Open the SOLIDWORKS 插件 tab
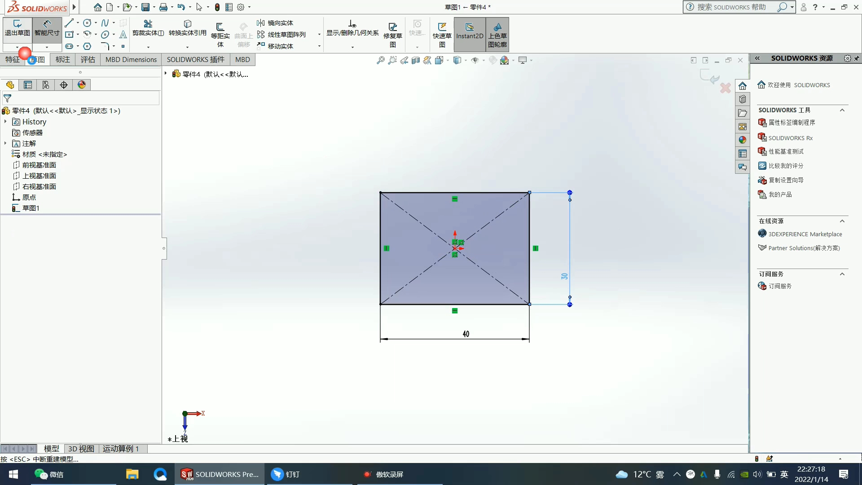862x485 pixels. click(x=195, y=59)
